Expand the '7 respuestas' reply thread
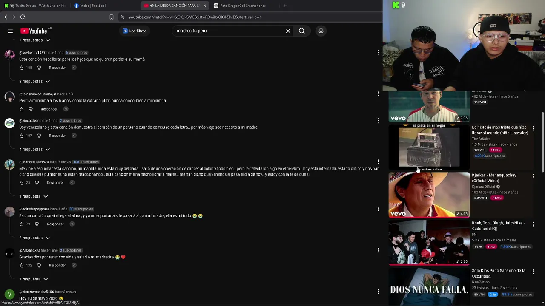The image size is (545, 306). 34,40
